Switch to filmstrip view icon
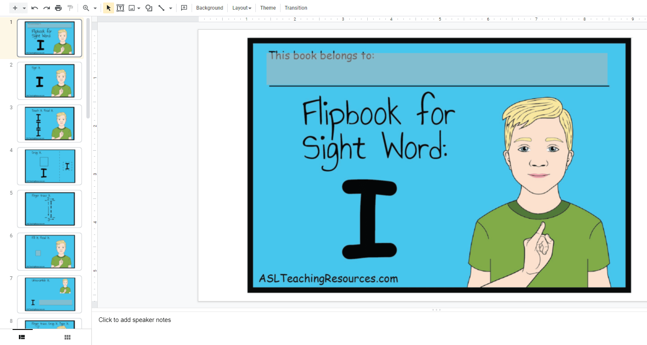 pos(22,337)
